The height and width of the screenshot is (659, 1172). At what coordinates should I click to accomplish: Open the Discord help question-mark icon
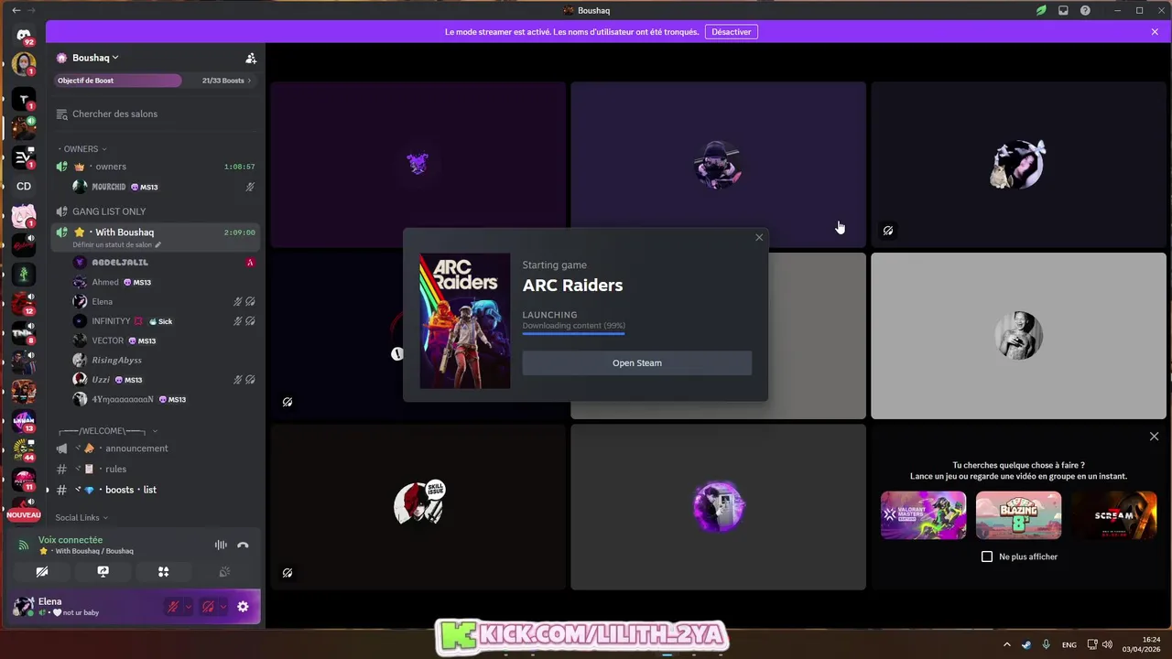pos(1085,10)
